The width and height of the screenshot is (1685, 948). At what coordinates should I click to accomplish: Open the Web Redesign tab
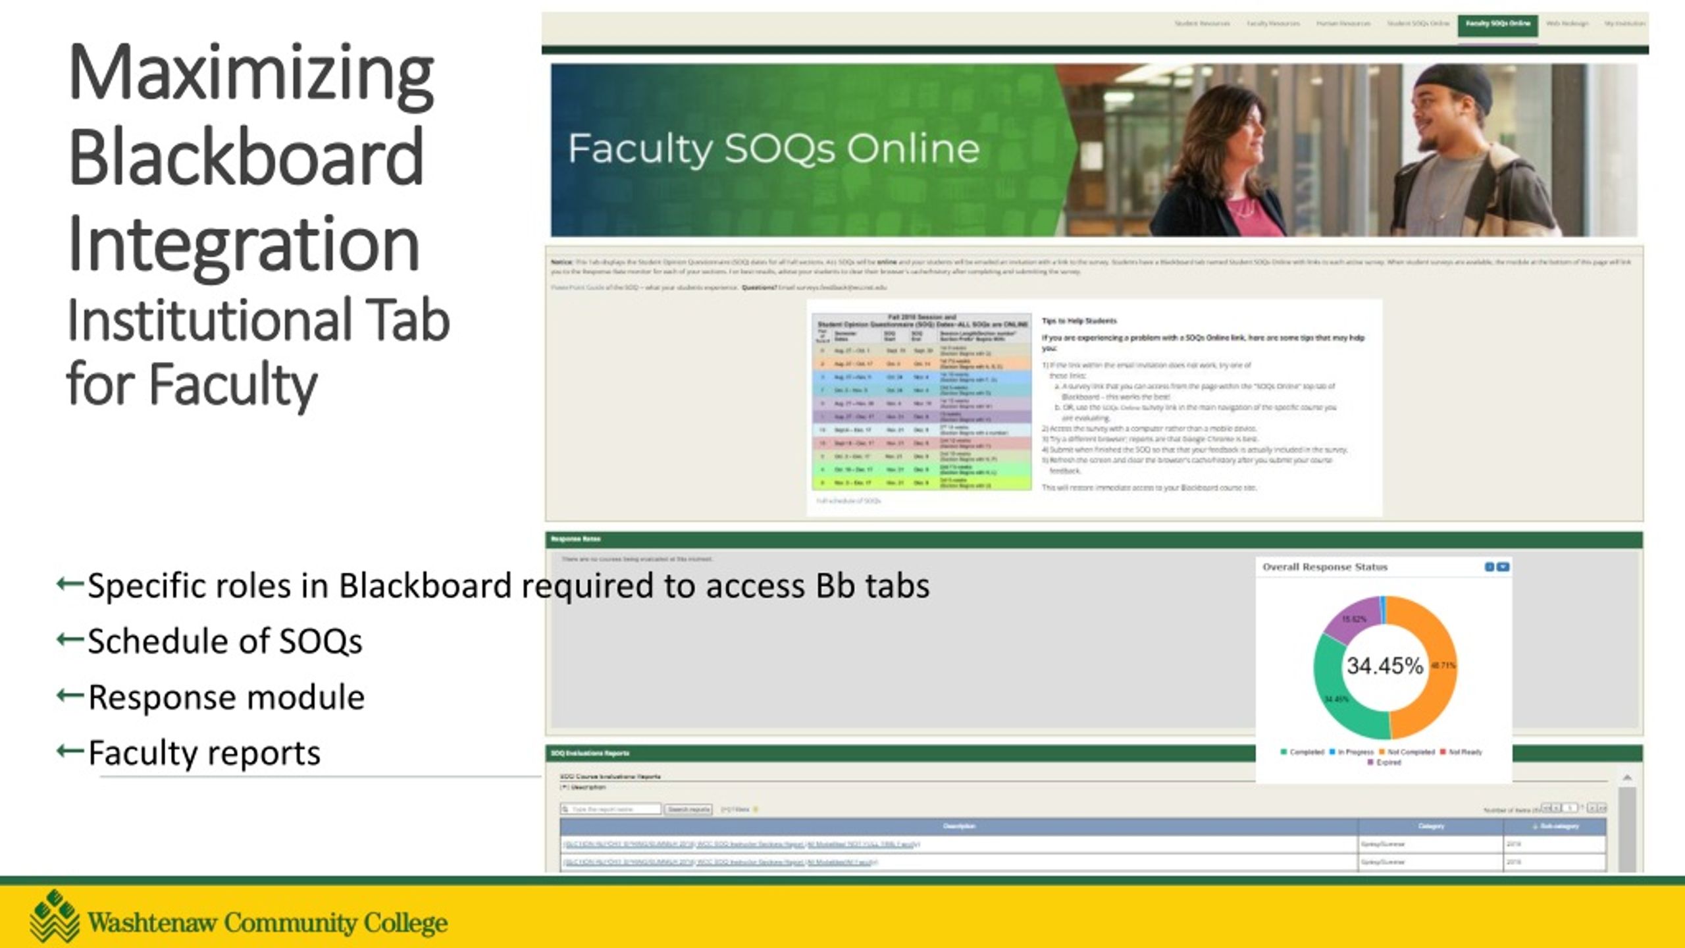[1567, 24]
